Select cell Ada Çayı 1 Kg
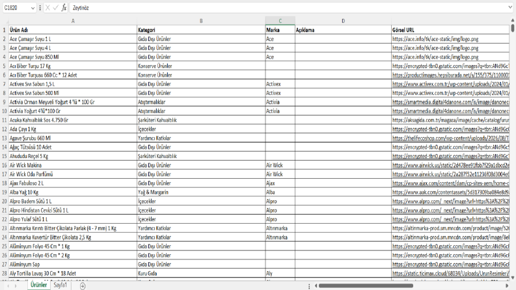This screenshot has height=290, width=516. (x=73, y=129)
